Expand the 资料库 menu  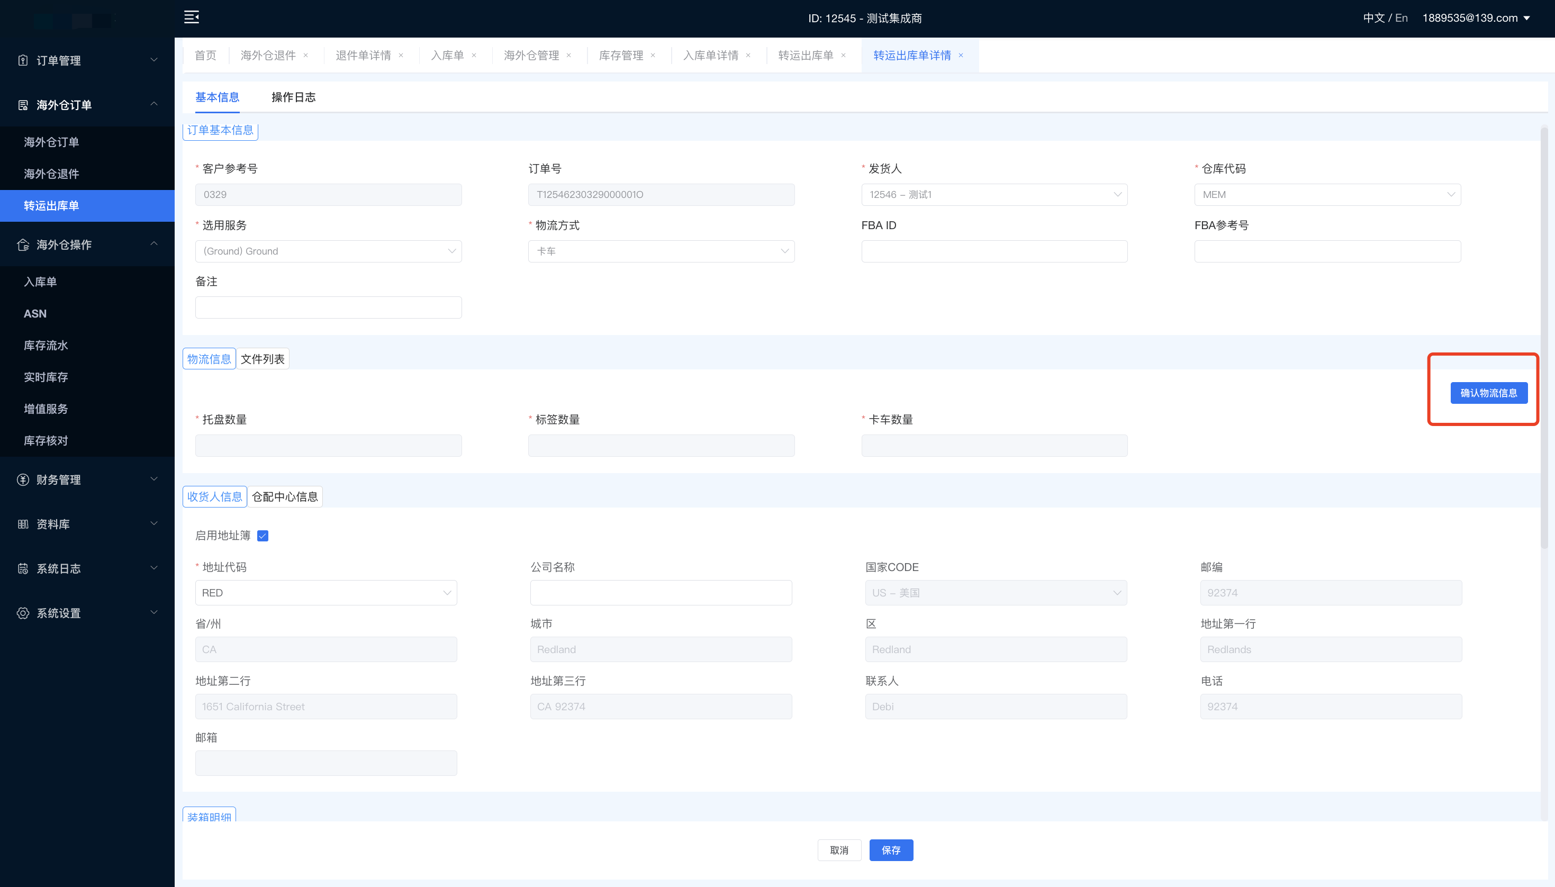click(154, 523)
